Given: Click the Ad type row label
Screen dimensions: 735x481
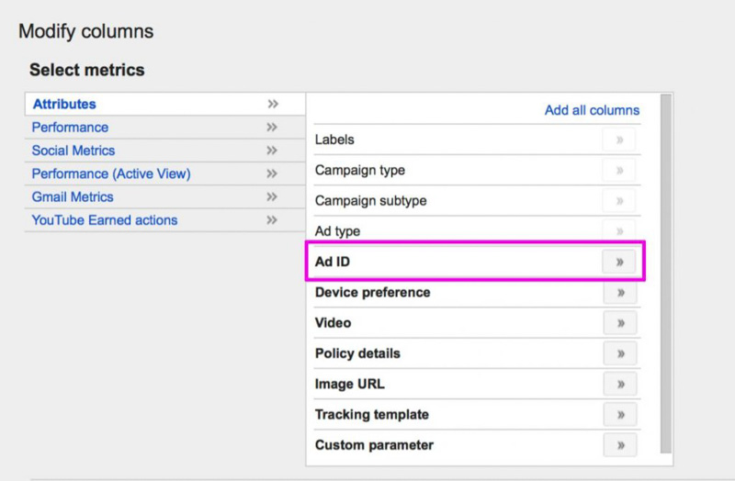Looking at the screenshot, I should [x=337, y=231].
